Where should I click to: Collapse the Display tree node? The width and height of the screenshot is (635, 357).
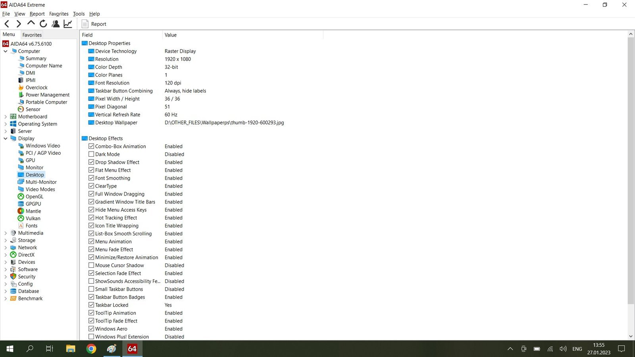click(x=6, y=138)
